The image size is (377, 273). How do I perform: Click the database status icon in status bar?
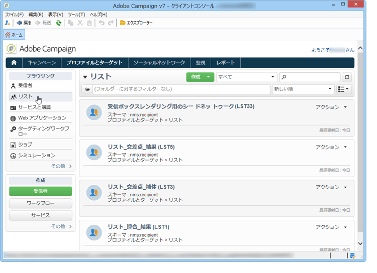(x=352, y=256)
